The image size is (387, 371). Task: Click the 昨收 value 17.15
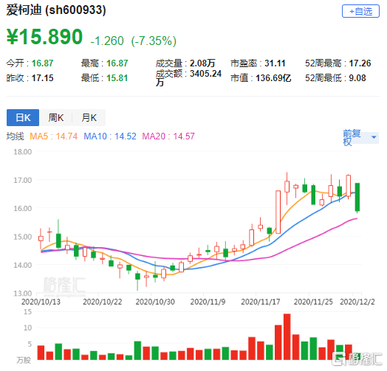coord(42,78)
